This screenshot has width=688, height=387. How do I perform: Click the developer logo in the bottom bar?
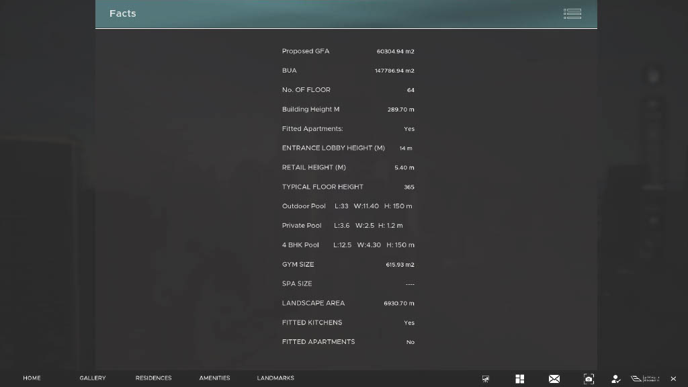pos(645,379)
